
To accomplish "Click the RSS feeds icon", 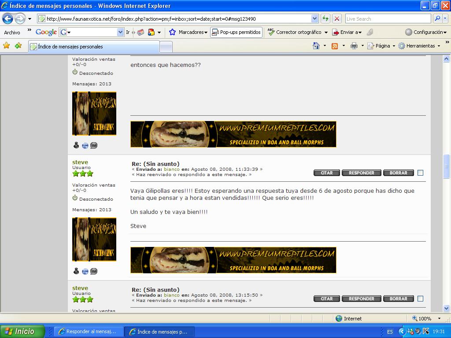I will [335, 46].
